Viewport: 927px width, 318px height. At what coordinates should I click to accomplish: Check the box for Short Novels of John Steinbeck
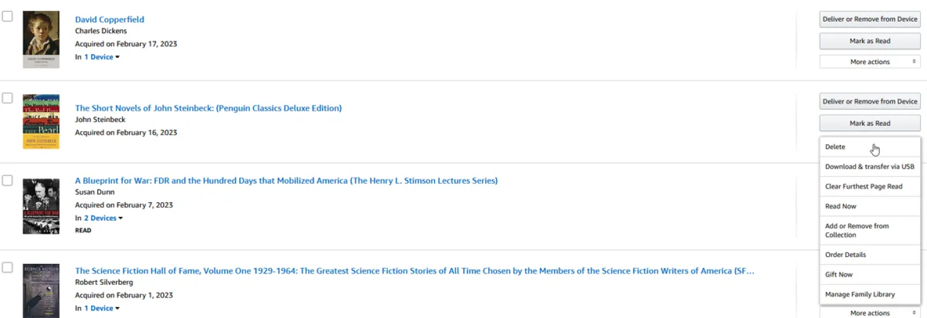click(7, 98)
